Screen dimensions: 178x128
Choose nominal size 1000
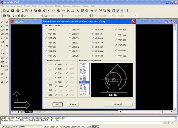point(57,86)
